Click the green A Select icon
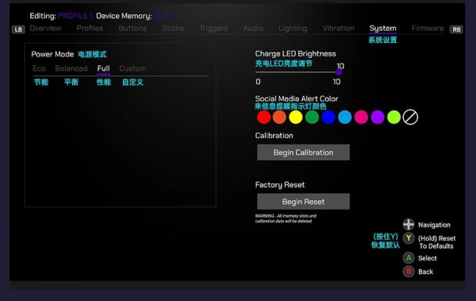Screen dimensions: 476x301 pyautogui.click(x=409, y=258)
